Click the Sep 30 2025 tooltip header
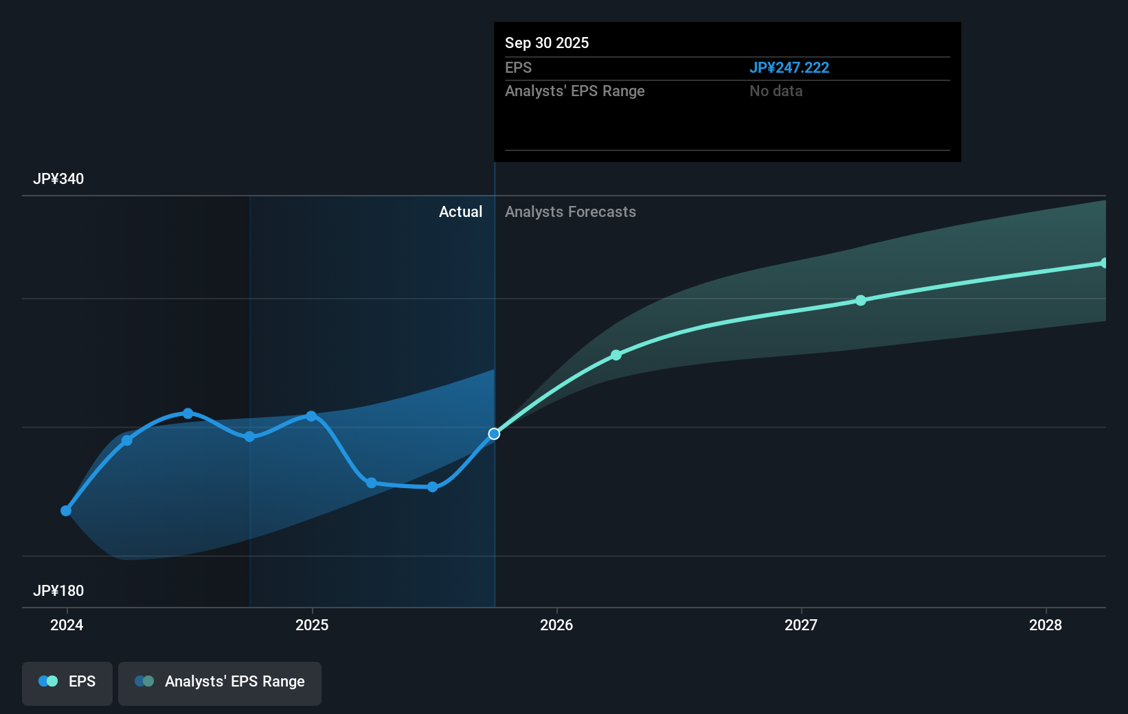 pos(546,43)
